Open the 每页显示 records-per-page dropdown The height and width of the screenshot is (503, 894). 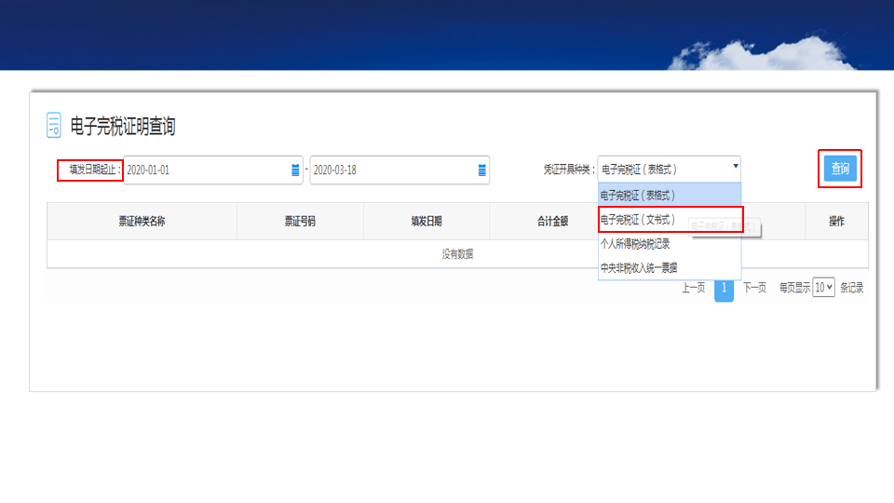[823, 288]
